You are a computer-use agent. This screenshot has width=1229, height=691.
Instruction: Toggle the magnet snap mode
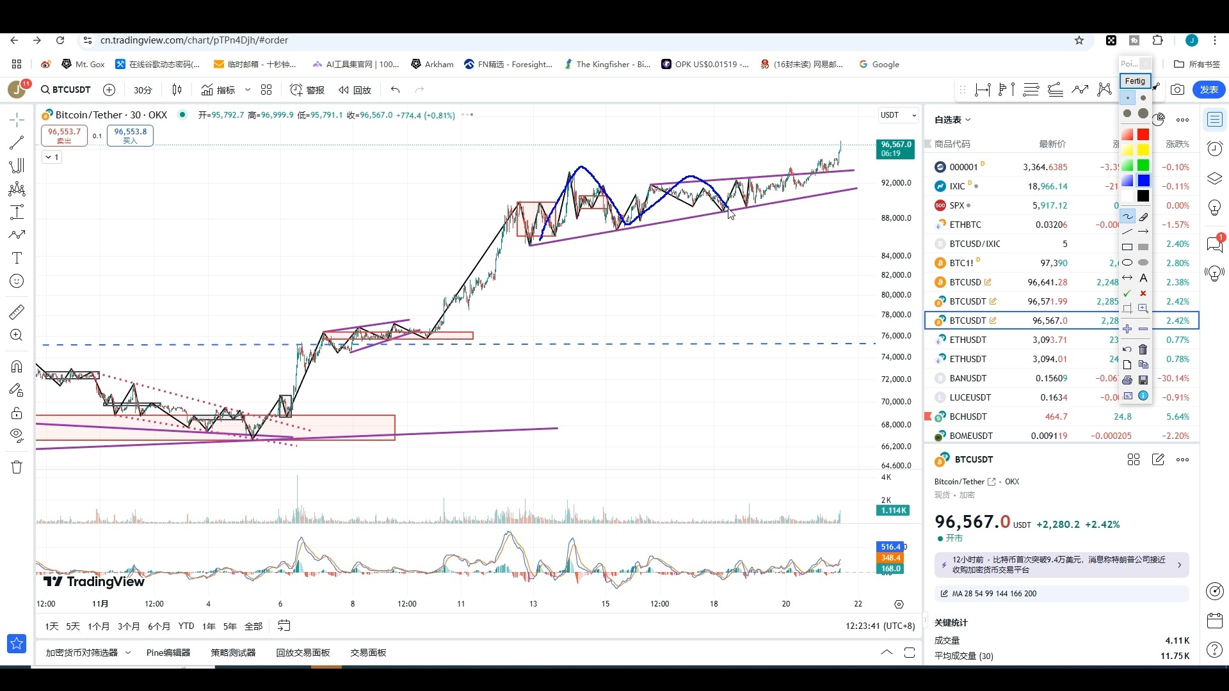point(17,367)
